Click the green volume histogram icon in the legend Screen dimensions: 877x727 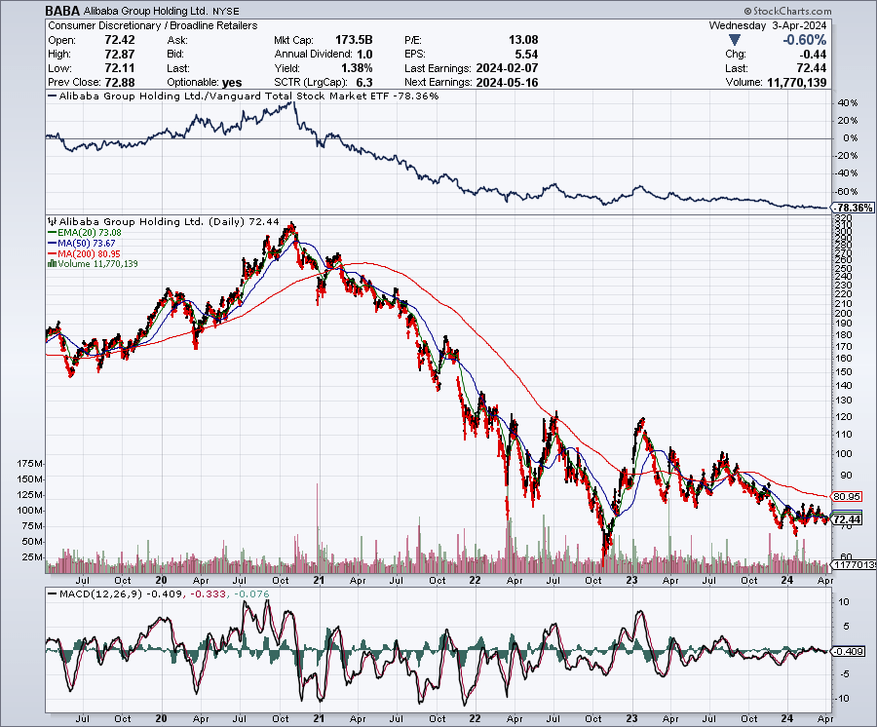point(51,263)
